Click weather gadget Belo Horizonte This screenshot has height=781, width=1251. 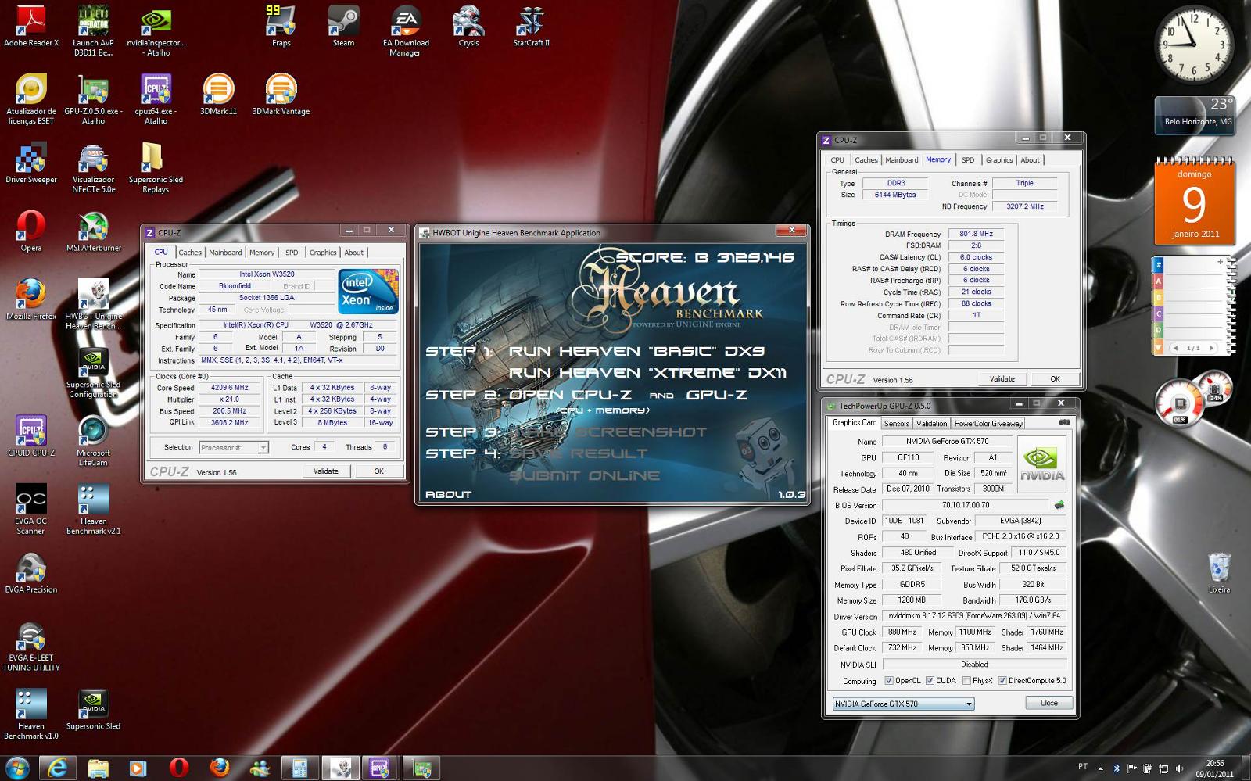point(1194,115)
